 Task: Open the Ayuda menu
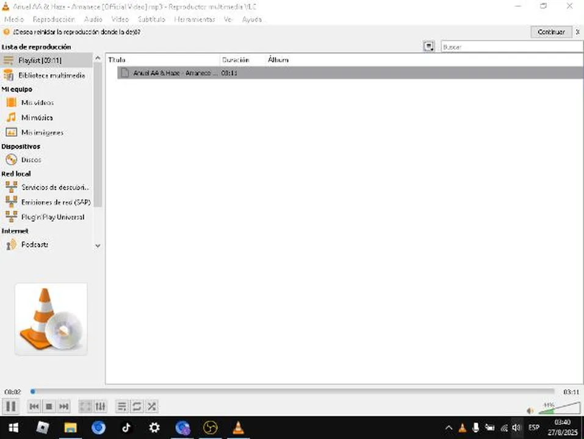(x=252, y=20)
